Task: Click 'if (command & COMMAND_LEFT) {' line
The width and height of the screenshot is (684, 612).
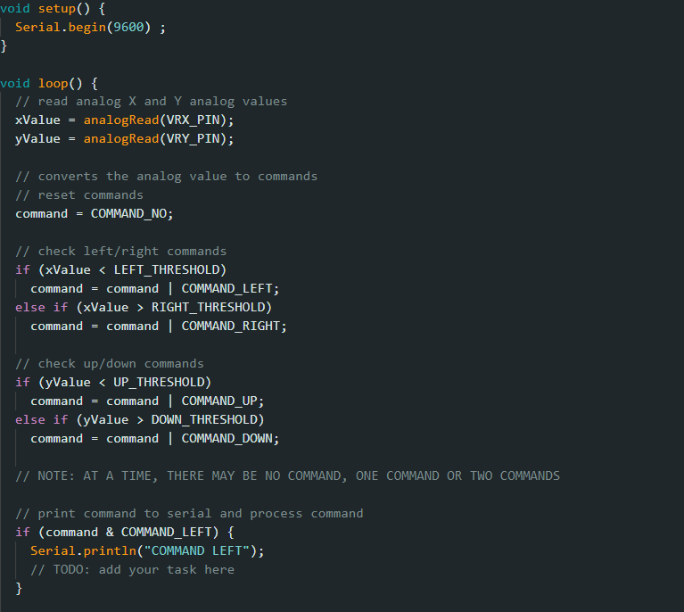Action: [x=125, y=533]
